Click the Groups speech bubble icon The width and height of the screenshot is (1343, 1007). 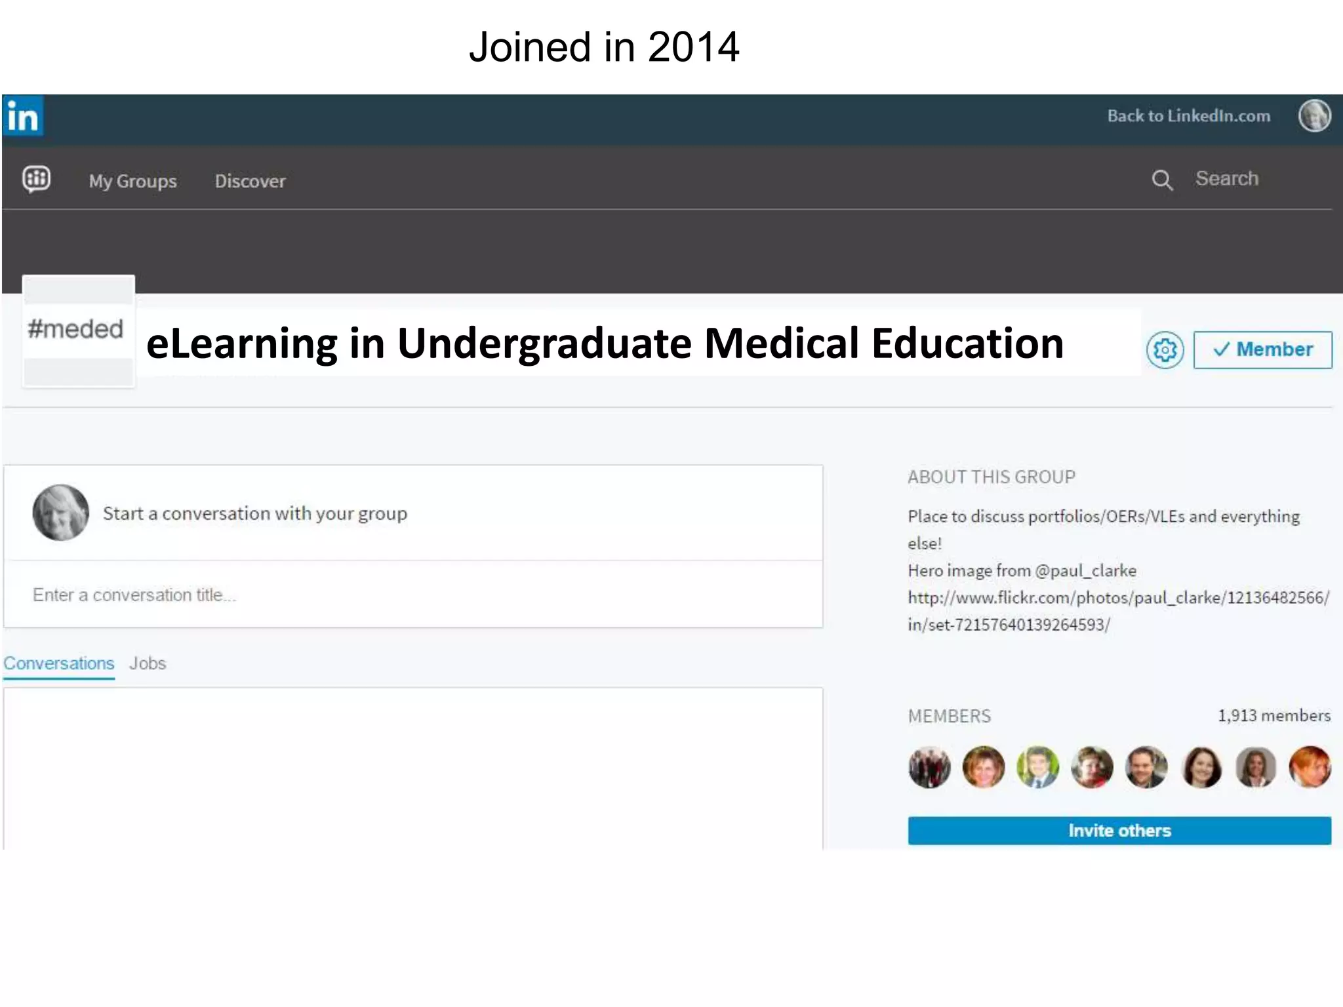point(37,179)
